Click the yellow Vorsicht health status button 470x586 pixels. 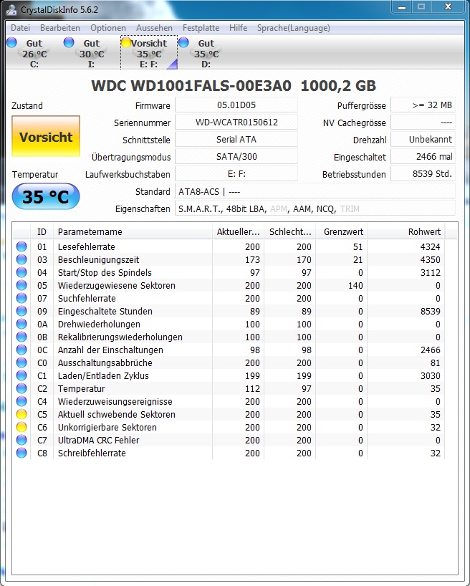click(46, 136)
